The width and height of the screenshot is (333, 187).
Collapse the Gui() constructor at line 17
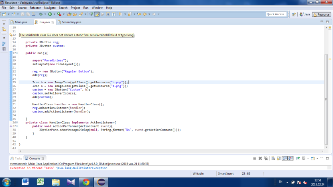(x=16, y=53)
